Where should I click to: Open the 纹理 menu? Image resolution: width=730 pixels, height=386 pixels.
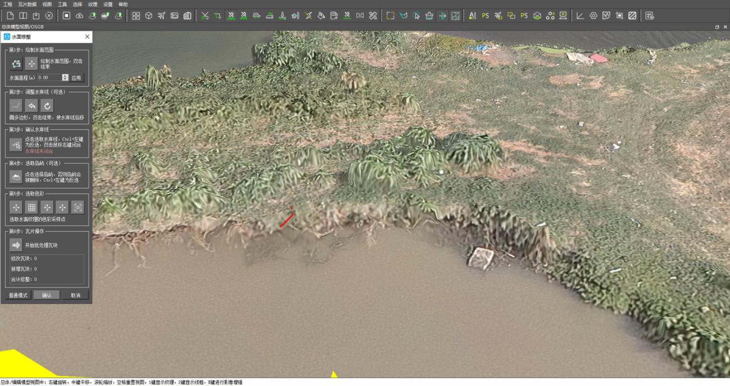click(x=93, y=4)
